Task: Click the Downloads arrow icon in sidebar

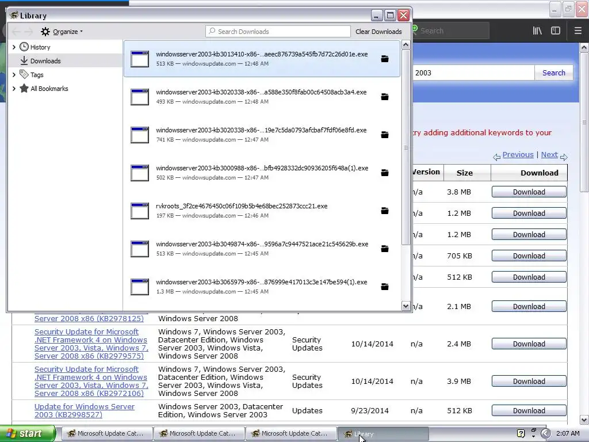Action: click(24, 60)
